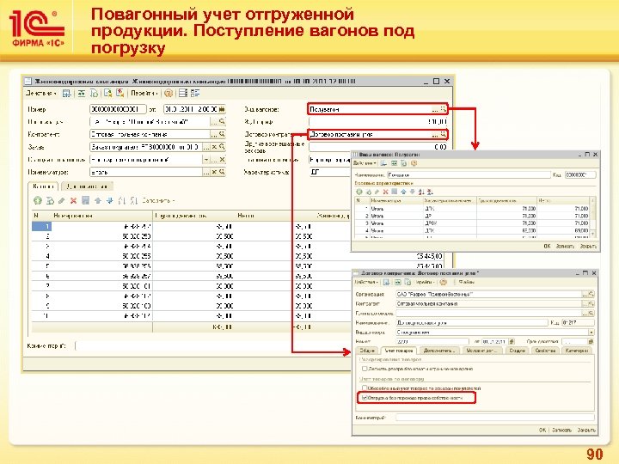This screenshot has width=619, height=464.
Task: Click the scrollbar in Виды вагонов table
Action: 592,217
